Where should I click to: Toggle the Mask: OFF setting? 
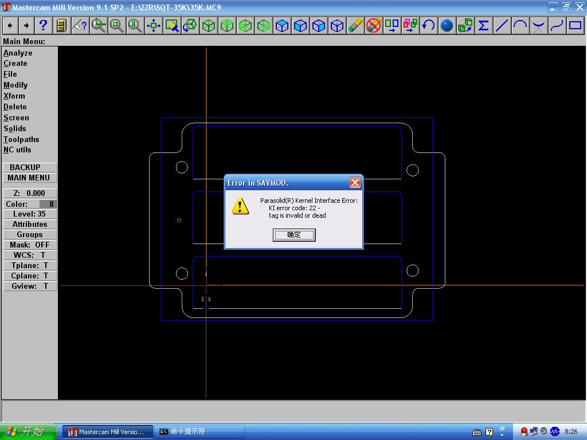coord(30,245)
